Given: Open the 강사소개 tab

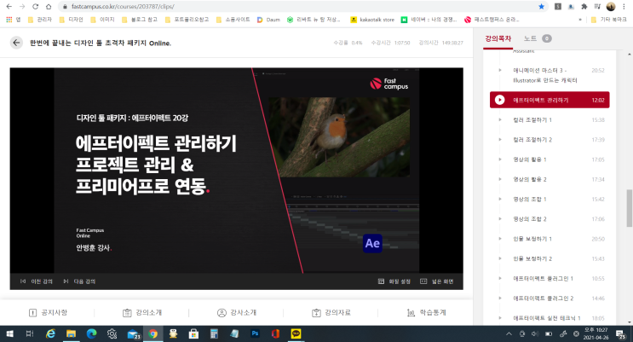Looking at the screenshot, I should (x=237, y=312).
